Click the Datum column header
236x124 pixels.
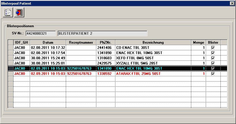tap(48, 42)
